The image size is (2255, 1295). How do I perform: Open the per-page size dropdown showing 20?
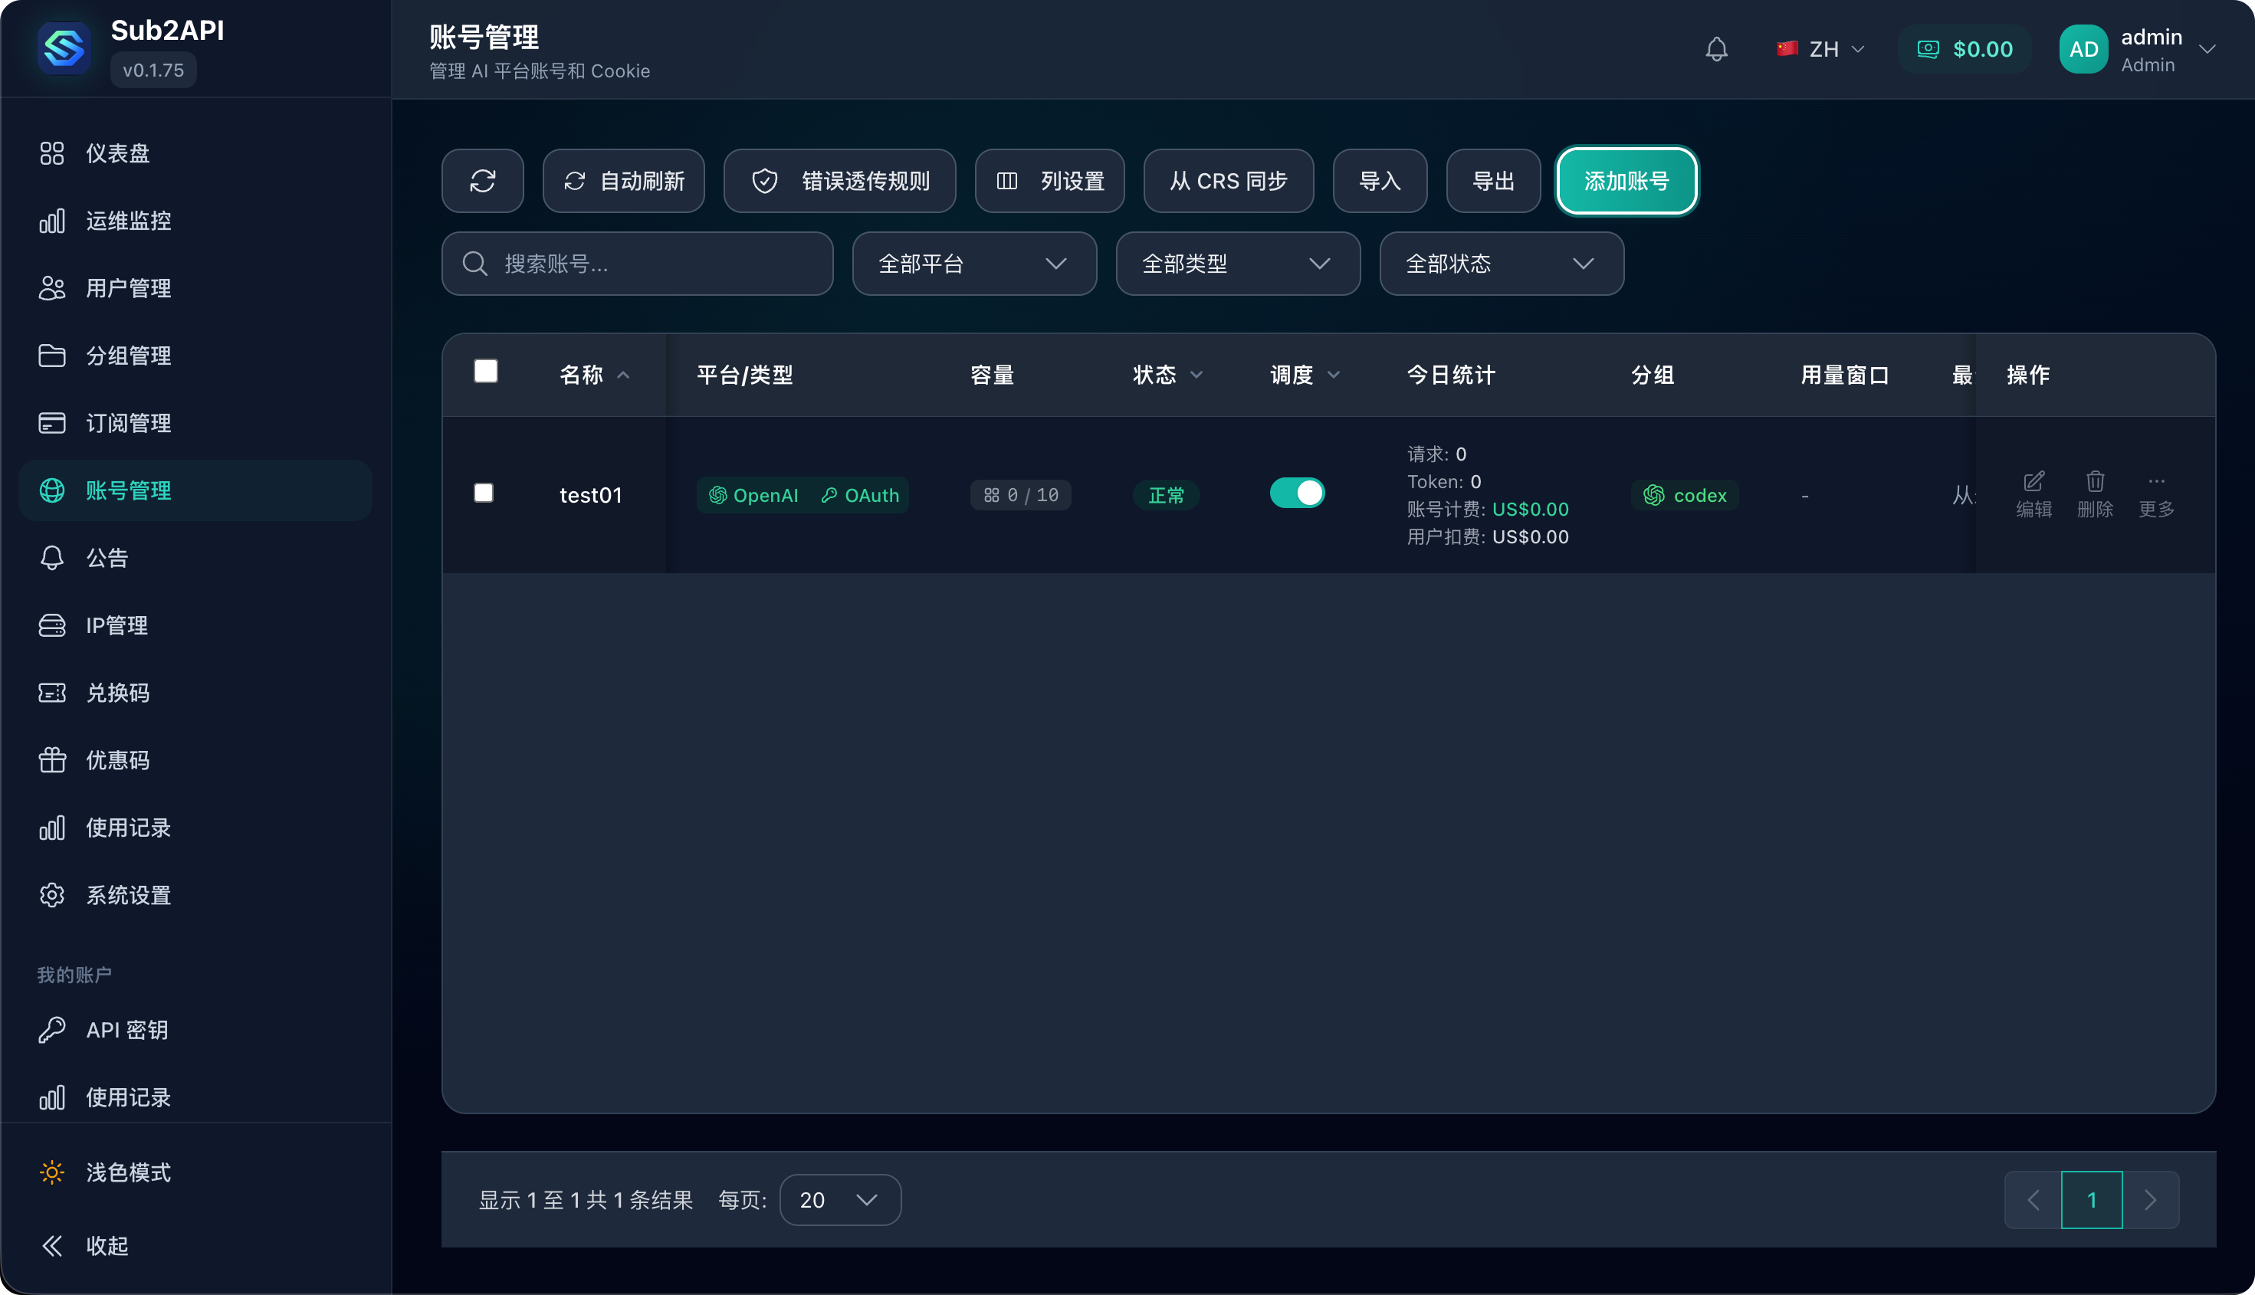point(839,1200)
